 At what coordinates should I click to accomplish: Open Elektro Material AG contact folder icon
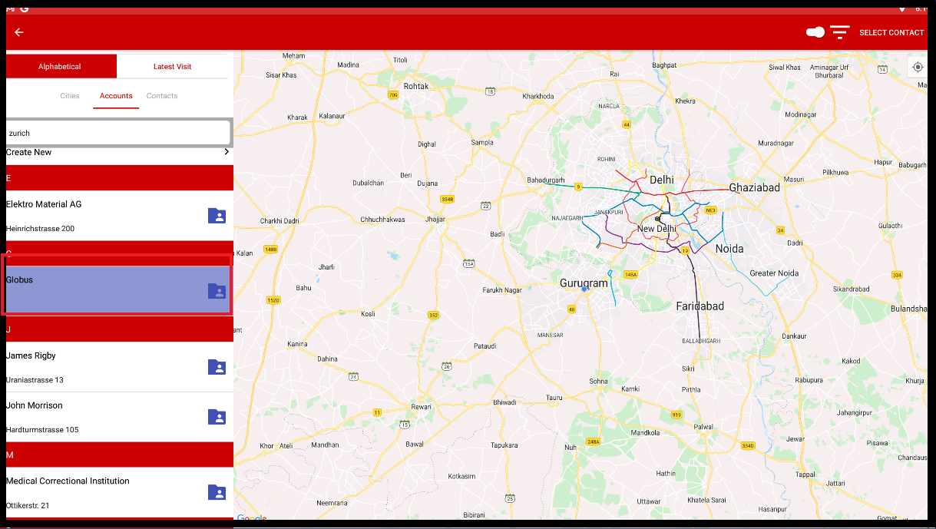click(x=217, y=216)
